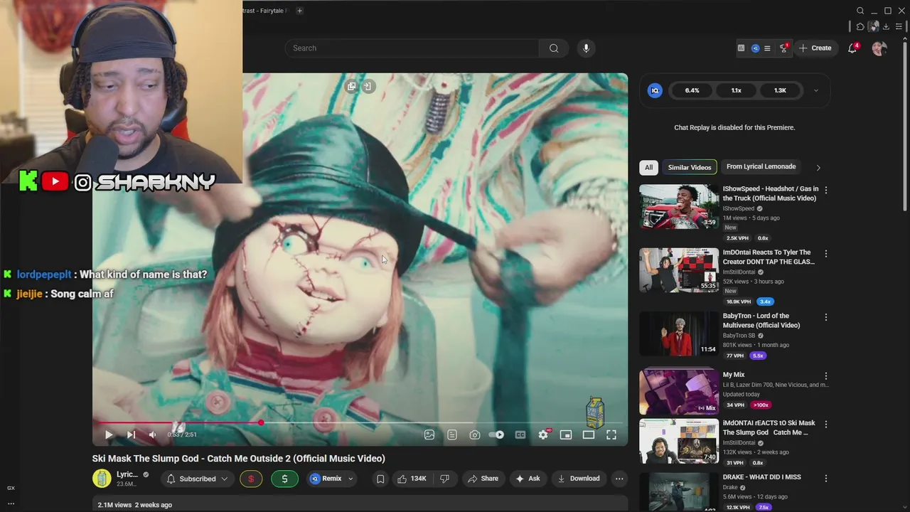Open ImDOntai Reacts To Tyler video title

pyautogui.click(x=769, y=257)
